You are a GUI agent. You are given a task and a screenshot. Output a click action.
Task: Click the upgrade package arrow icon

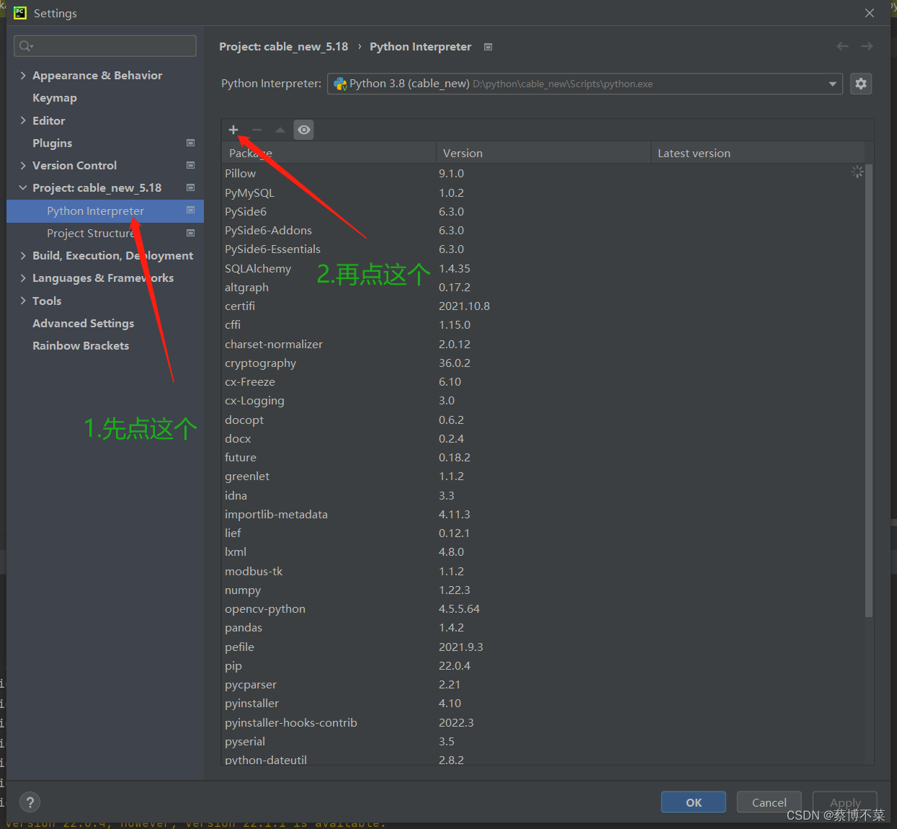tap(280, 130)
